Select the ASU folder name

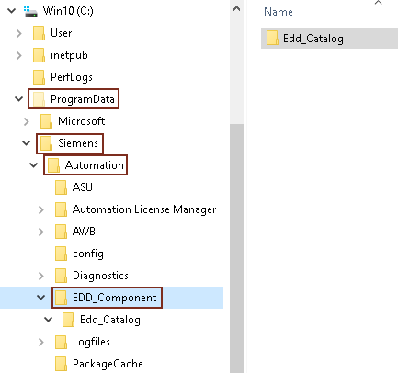(x=82, y=187)
